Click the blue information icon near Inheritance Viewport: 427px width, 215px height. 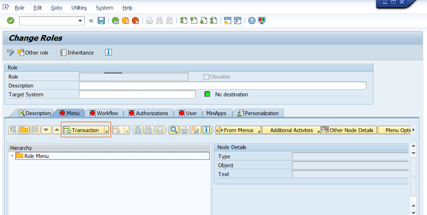pos(108,52)
